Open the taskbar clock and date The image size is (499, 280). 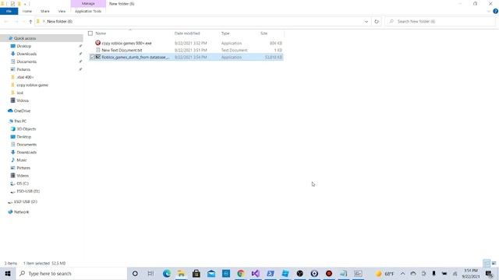click(471, 273)
